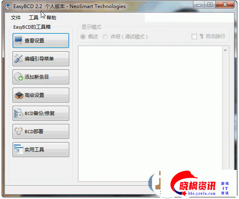Click the 查看设置 button label
Image resolution: width=239 pixels, height=199 pixels.
(34, 41)
